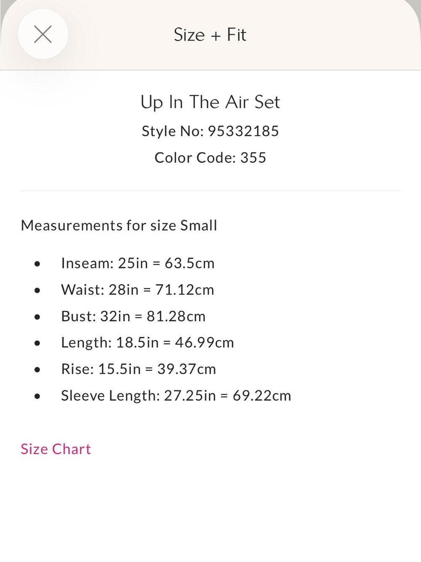Select the Waist: 28in measurement line
421x562 pixels.
tap(138, 290)
